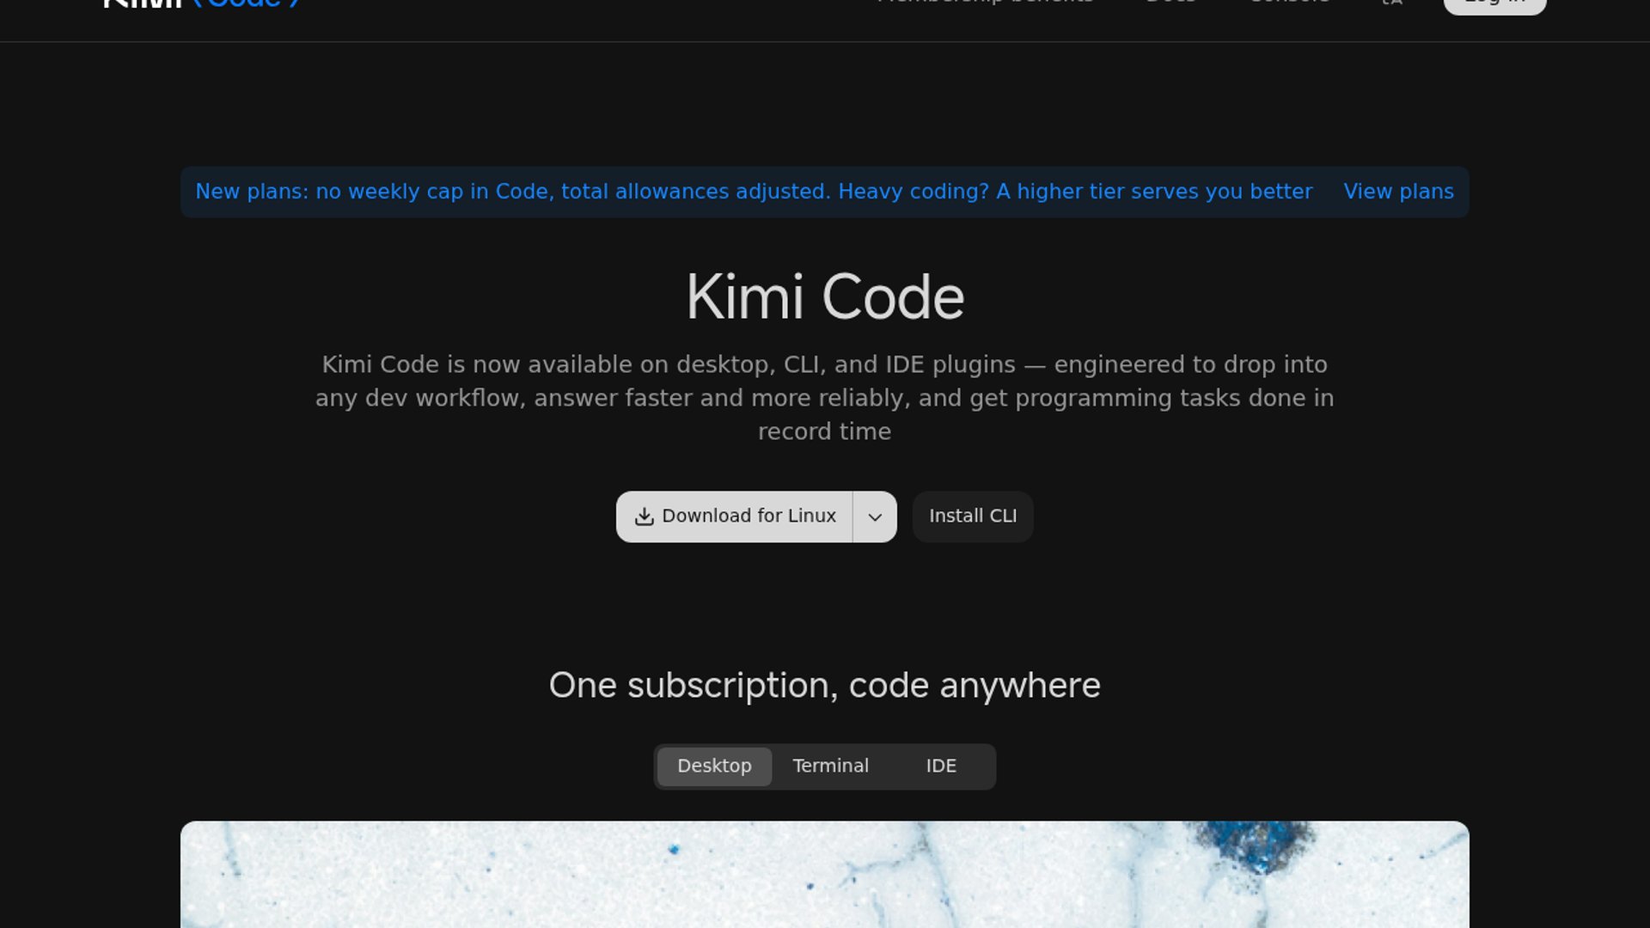This screenshot has width=1650, height=928.
Task: Click the Download for Linux button
Action: (x=735, y=516)
